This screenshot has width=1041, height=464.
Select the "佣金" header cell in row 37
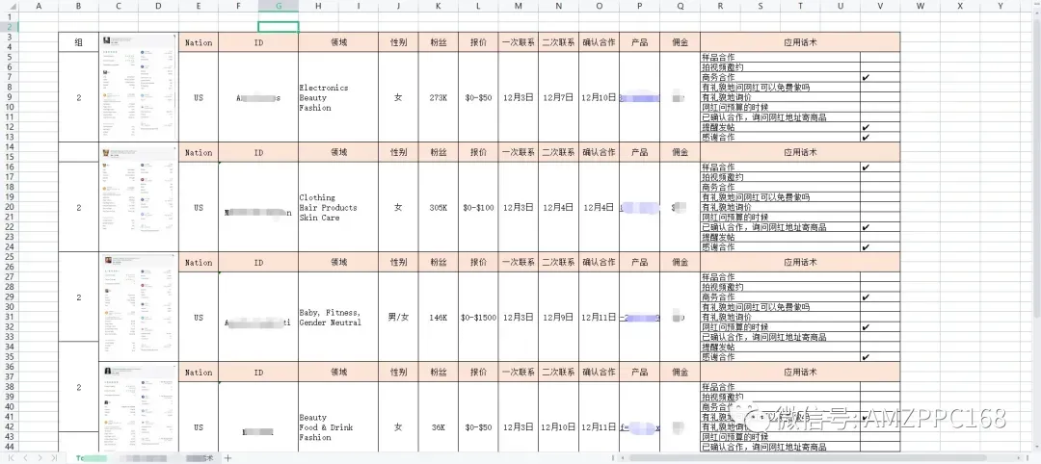tap(680, 373)
